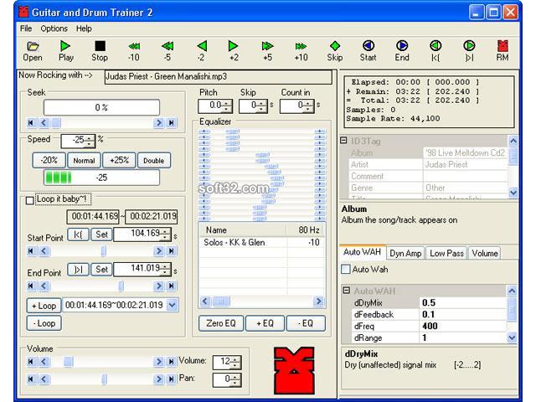Viewport: 536px width, 402px height.
Task: Add an equalizer preset with + EQ
Action: point(265,323)
